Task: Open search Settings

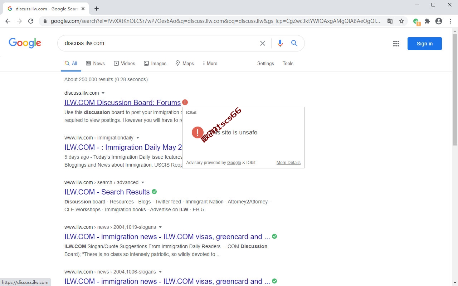Action: point(265,63)
